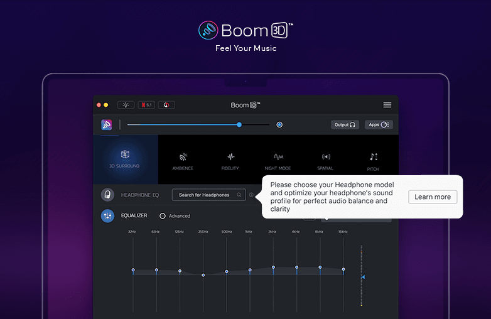Click the EQUALIZER label
The height and width of the screenshot is (319, 491).
point(134,215)
